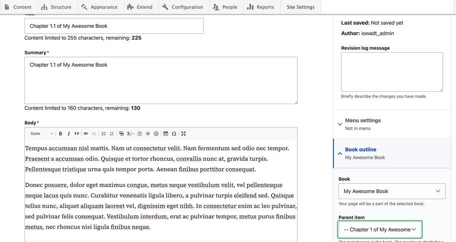The height and width of the screenshot is (242, 456).
Task: Open the Appearance admin menu
Action: 99,7
